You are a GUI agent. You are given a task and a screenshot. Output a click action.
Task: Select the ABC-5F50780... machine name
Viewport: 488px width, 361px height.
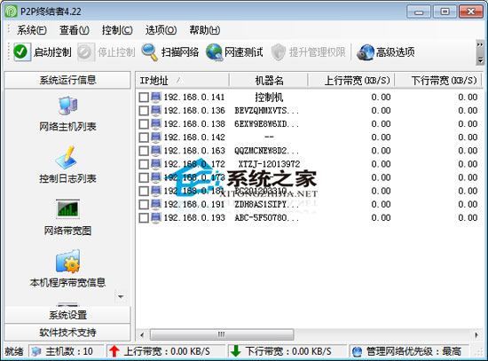click(x=267, y=218)
